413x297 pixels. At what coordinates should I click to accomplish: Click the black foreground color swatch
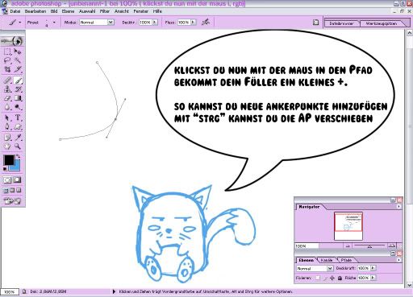click(9, 160)
